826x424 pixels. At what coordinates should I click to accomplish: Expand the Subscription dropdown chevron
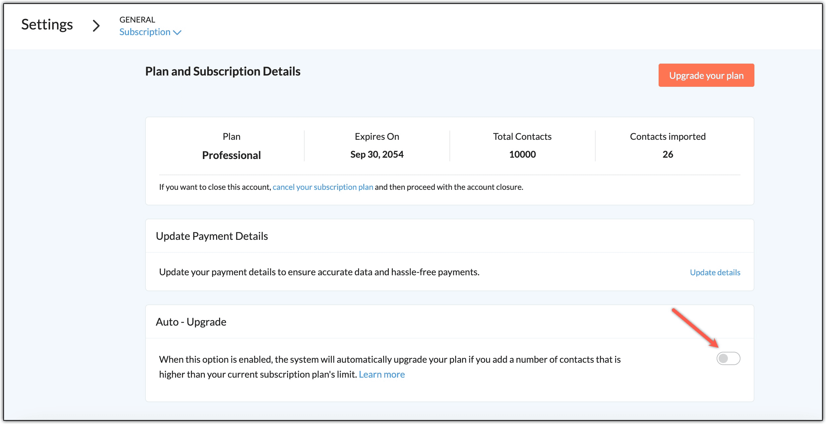[178, 32]
